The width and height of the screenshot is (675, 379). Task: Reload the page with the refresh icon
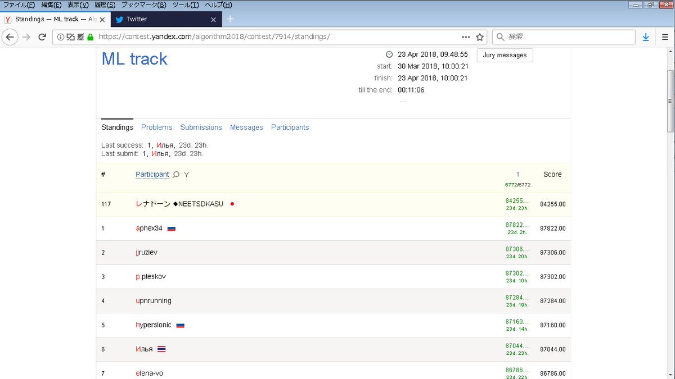click(x=42, y=37)
